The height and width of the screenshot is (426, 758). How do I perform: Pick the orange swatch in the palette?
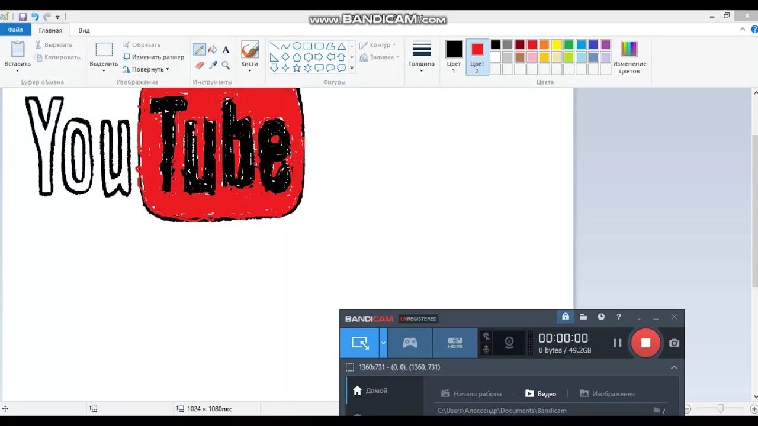click(x=544, y=45)
